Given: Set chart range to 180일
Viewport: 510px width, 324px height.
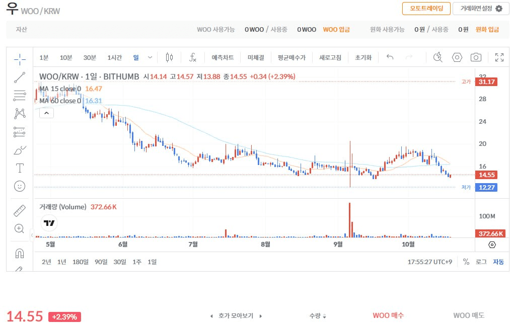Looking at the screenshot, I should [x=81, y=262].
